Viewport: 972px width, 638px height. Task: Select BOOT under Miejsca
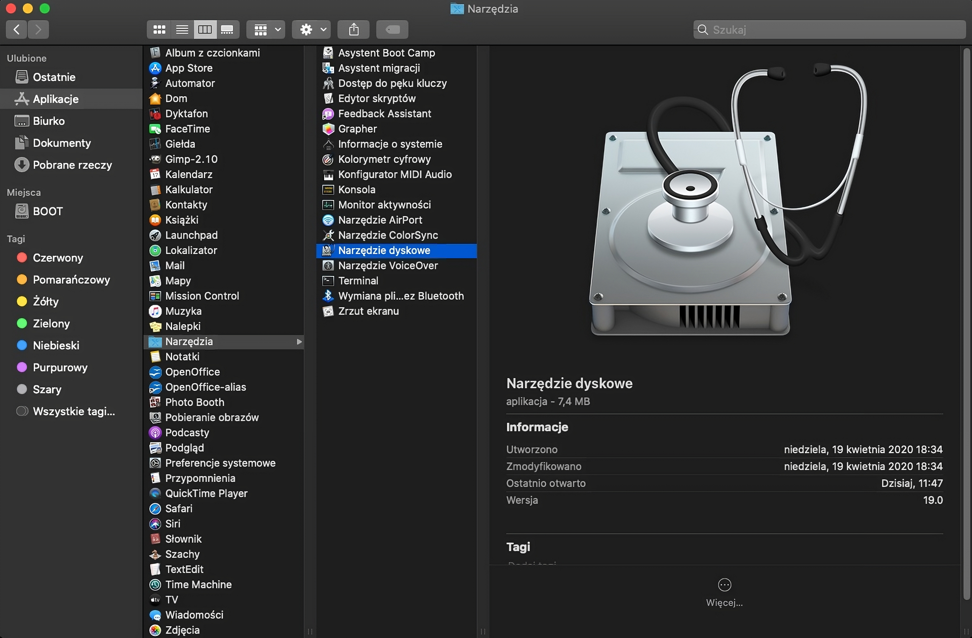[x=48, y=211]
